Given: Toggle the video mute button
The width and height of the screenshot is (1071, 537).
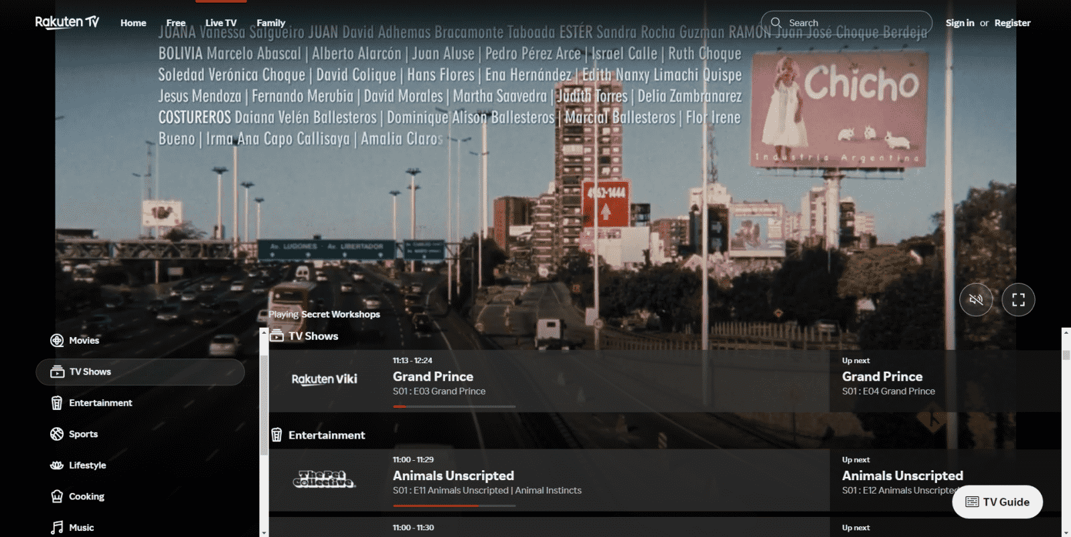Looking at the screenshot, I should tap(976, 300).
